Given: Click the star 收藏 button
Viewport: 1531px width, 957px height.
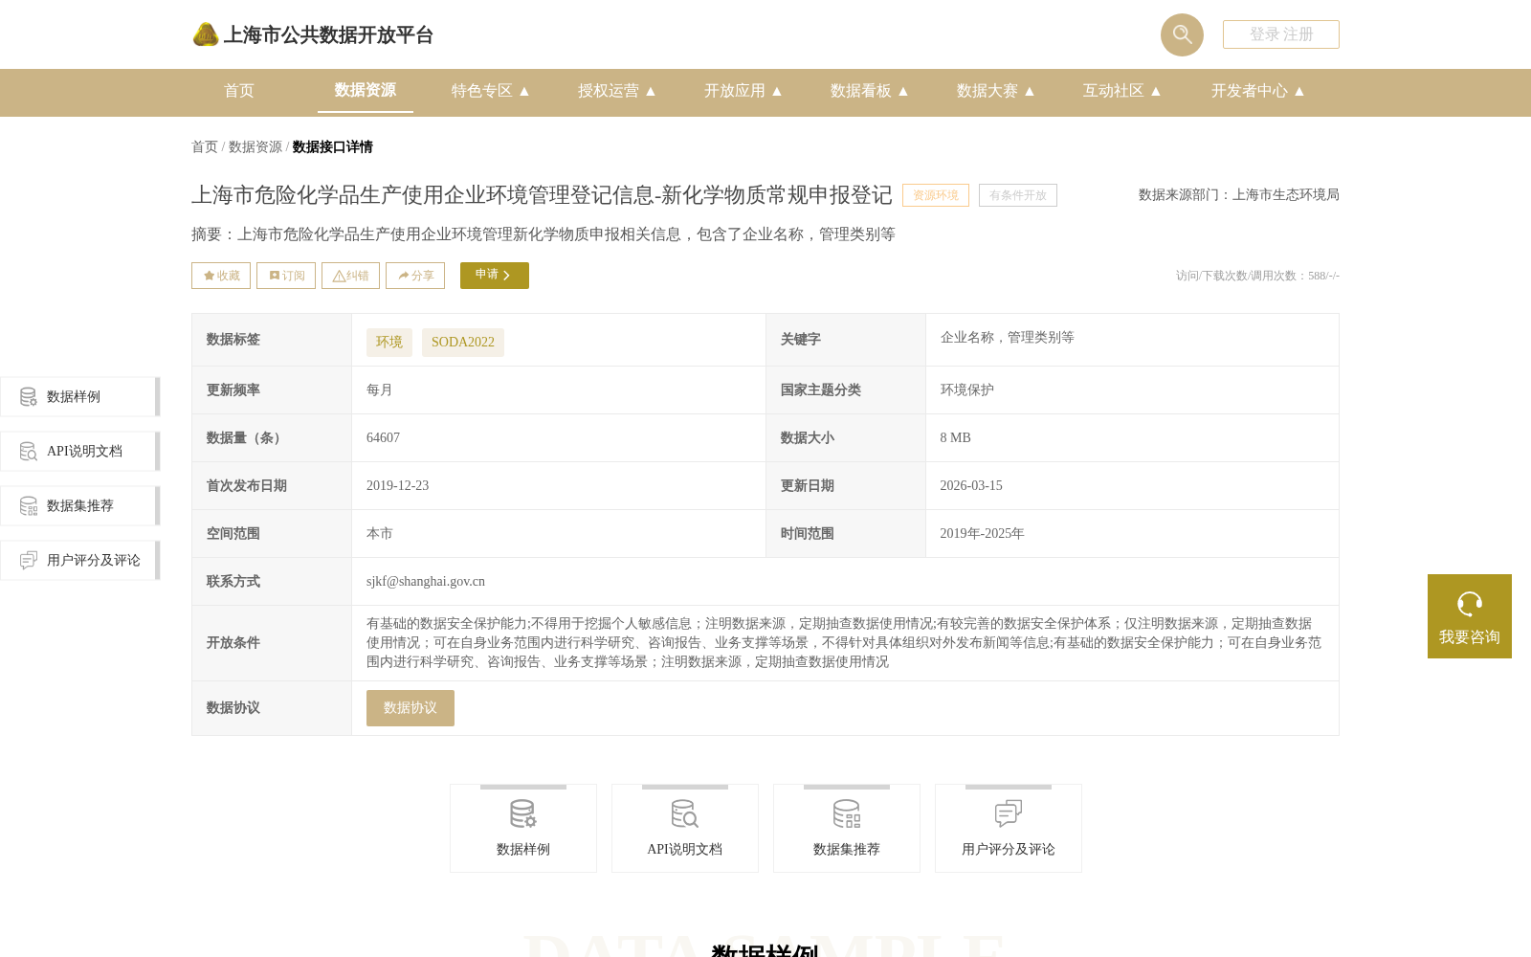Looking at the screenshot, I should click(221, 276).
